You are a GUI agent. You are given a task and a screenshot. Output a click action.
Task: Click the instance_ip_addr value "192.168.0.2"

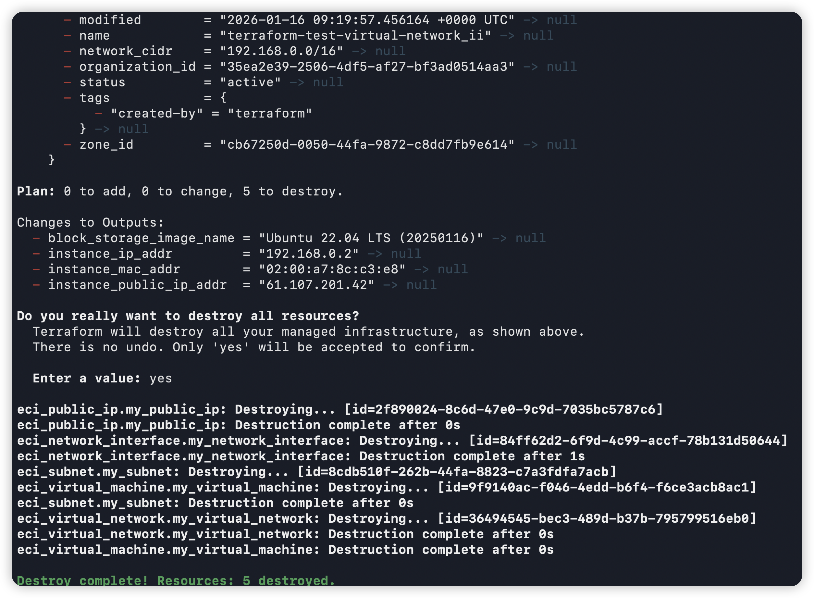(309, 254)
